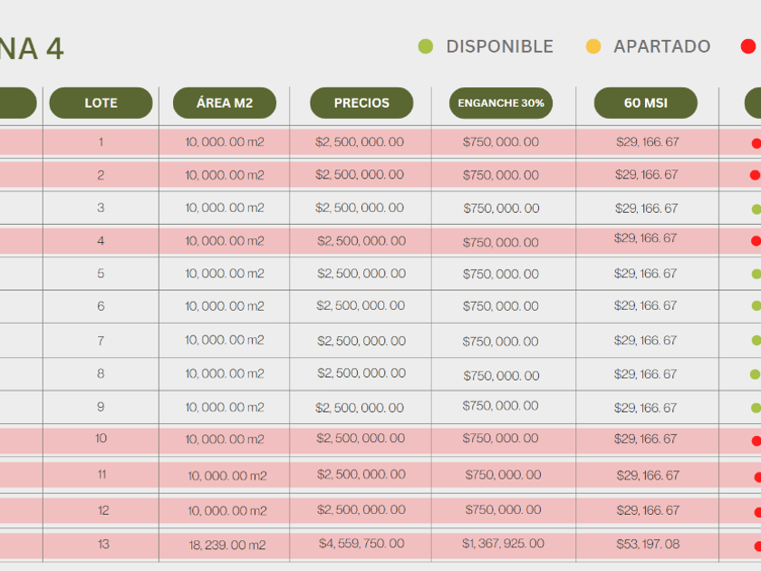761x571 pixels.
Task: Click the LOTE column header
Action: (x=101, y=103)
